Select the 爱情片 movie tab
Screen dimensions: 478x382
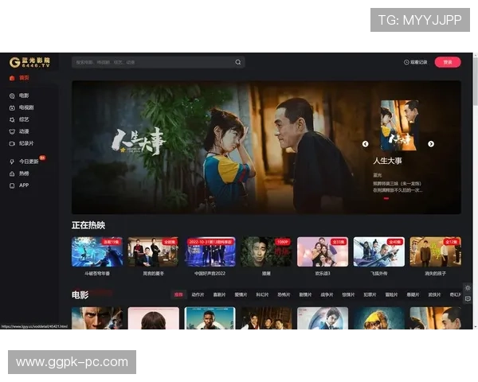tap(241, 294)
